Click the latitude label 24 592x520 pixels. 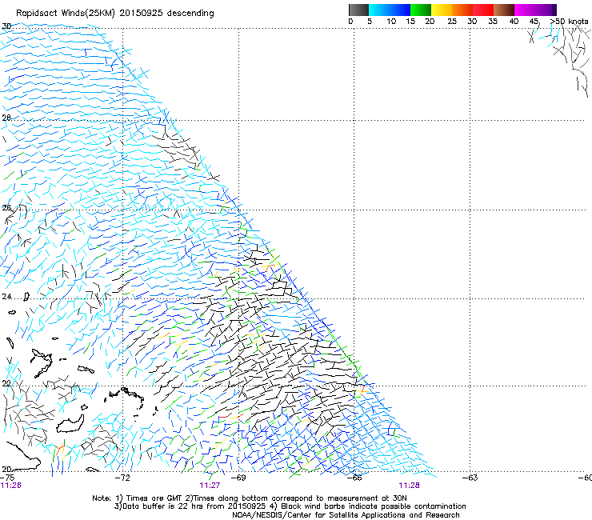pos(6,297)
